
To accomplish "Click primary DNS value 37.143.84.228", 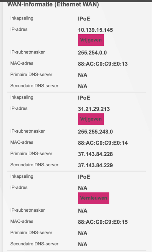I will [95, 154].
